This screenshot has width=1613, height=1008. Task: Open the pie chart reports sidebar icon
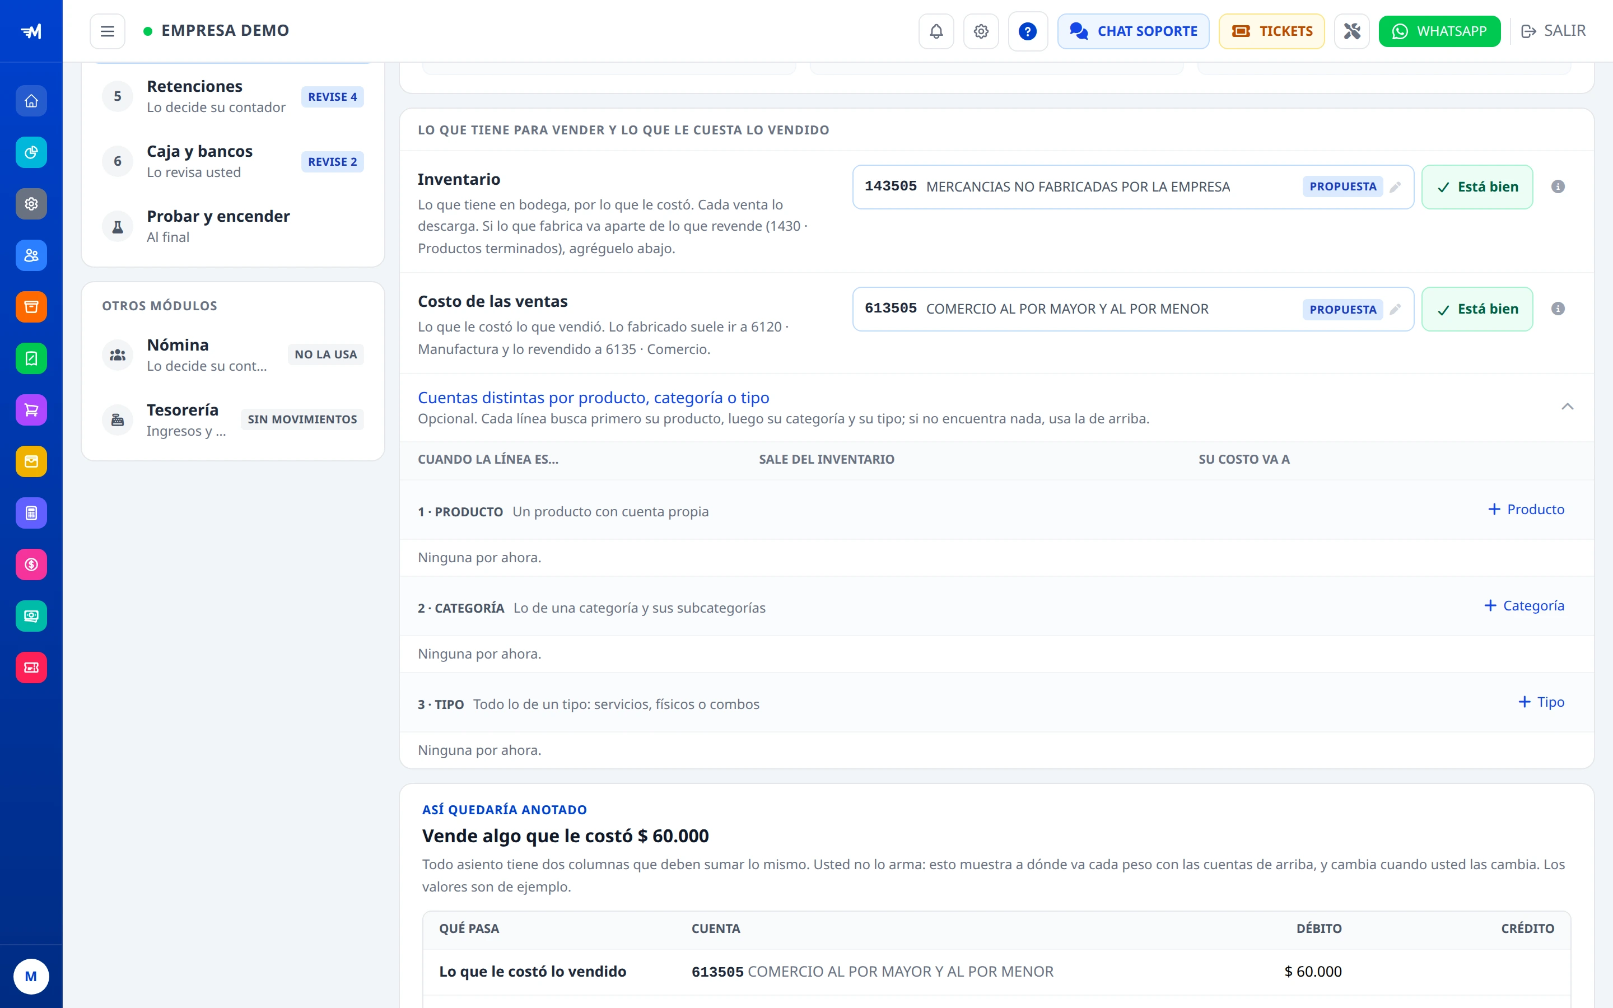pos(31,153)
